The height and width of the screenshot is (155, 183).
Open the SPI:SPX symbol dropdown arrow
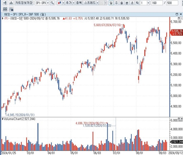coord(48,3)
